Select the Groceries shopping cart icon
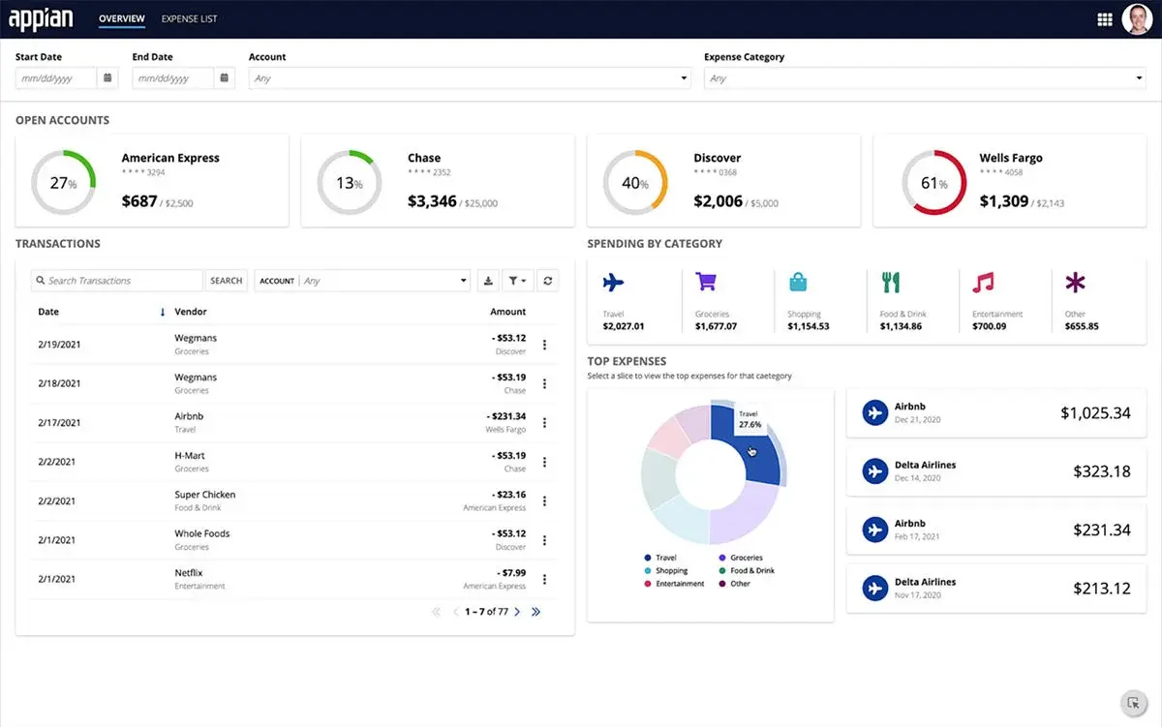The width and height of the screenshot is (1162, 727). (706, 284)
